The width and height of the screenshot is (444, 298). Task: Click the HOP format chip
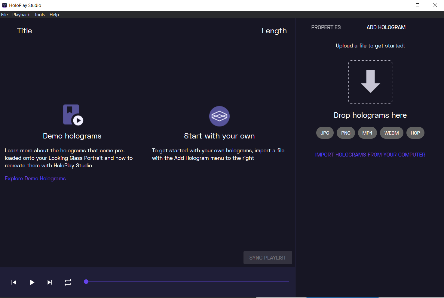(415, 133)
